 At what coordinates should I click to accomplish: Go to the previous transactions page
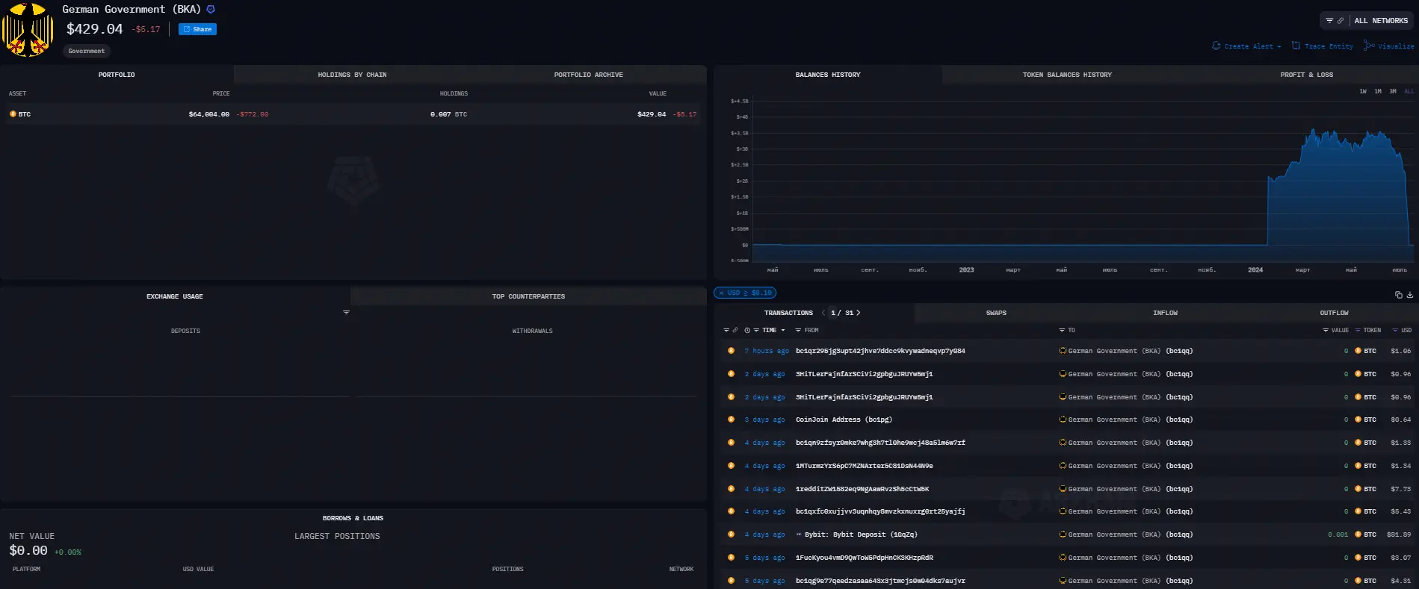coord(823,313)
